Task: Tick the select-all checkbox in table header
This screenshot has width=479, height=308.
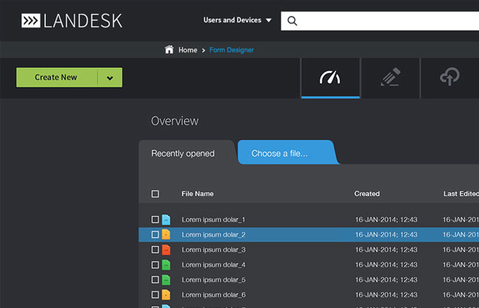Action: coord(155,194)
